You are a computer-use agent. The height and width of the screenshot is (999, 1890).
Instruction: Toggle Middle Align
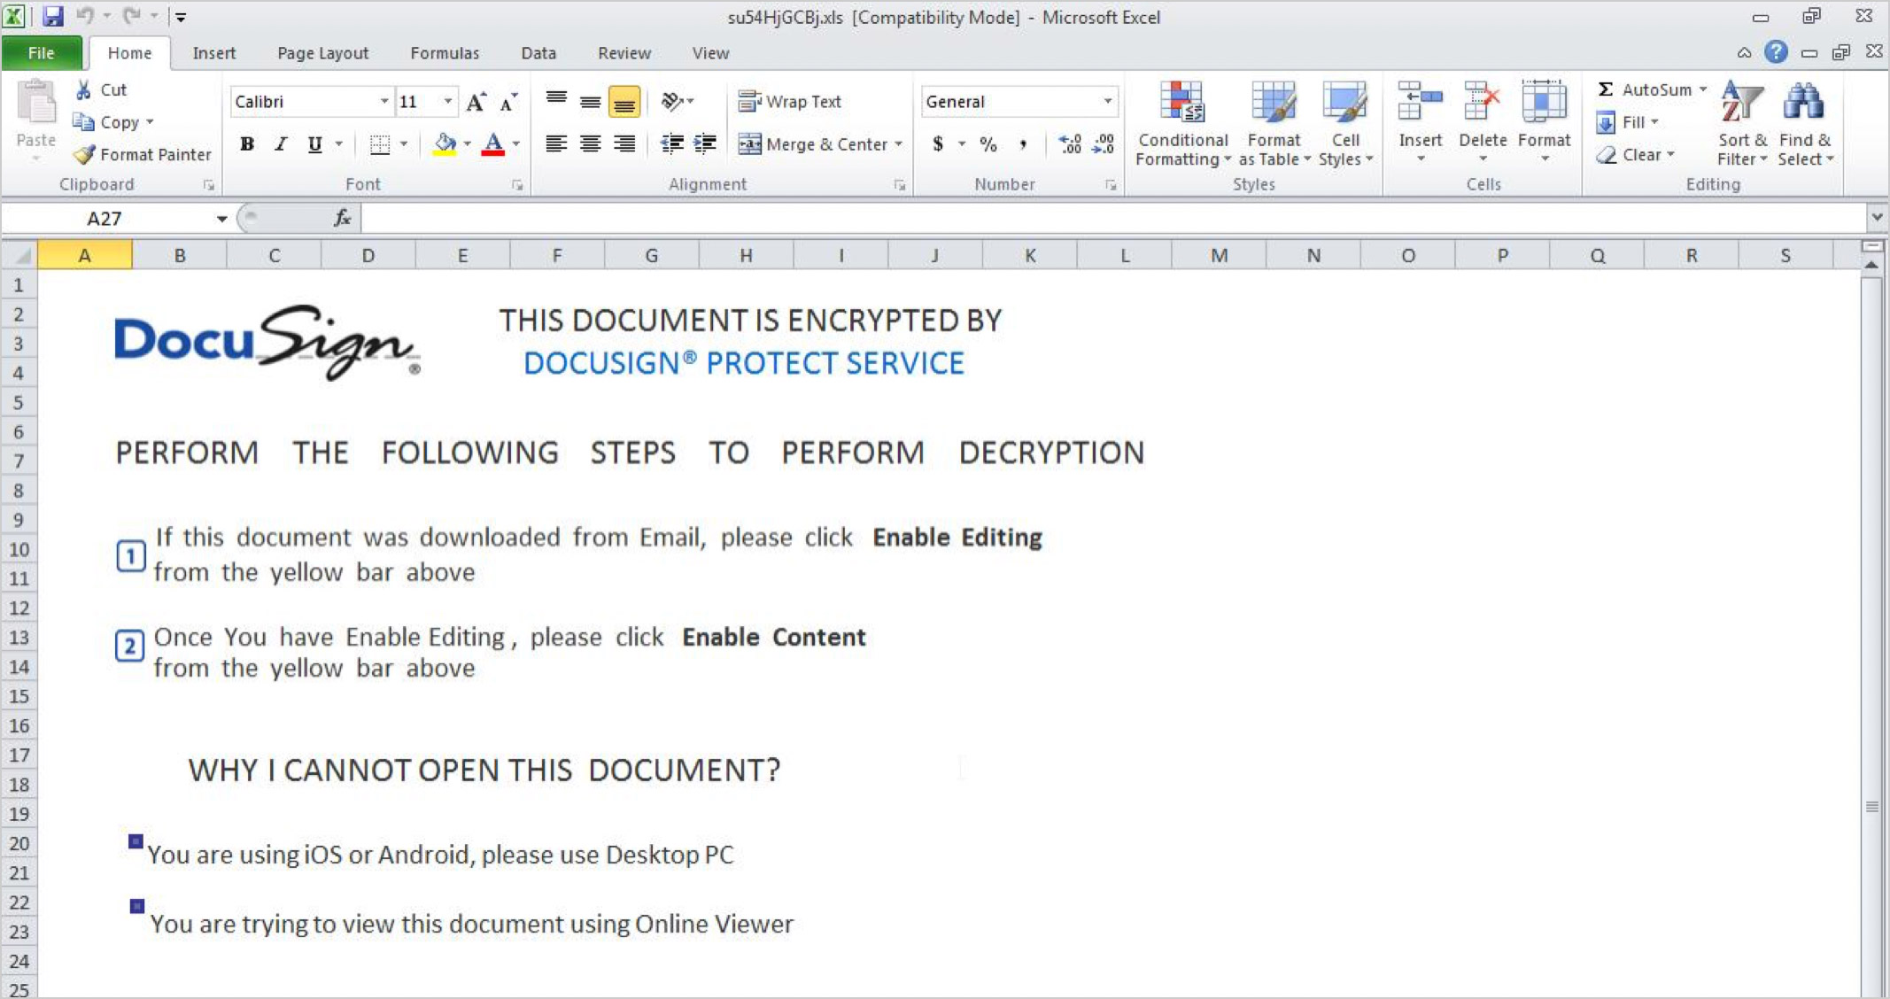click(x=590, y=101)
